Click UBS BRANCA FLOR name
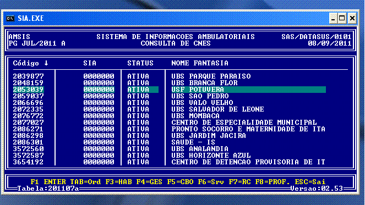The width and height of the screenshot is (365, 205). tap(205, 83)
